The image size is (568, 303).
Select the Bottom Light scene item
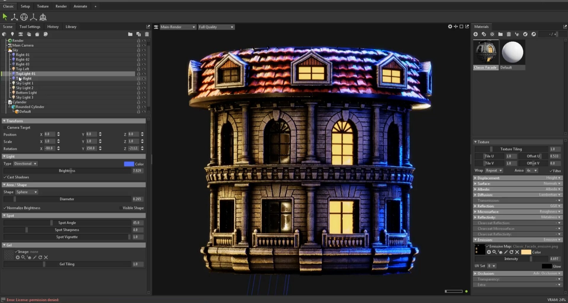(26, 93)
